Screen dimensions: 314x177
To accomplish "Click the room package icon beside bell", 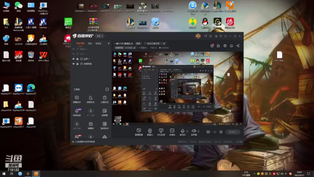I will click(225, 46).
